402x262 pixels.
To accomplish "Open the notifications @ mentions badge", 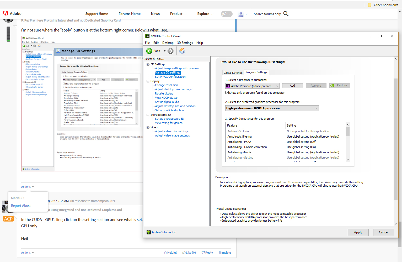I will 227,14.
